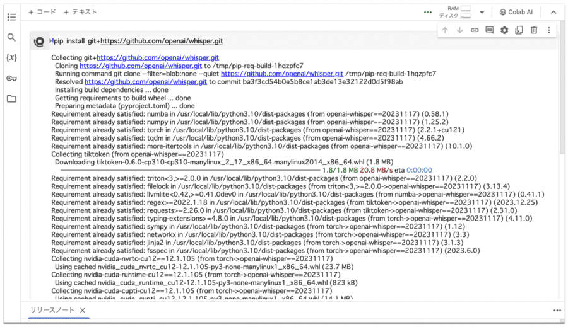Add a new code cell
The image size is (568, 327).
tap(42, 12)
